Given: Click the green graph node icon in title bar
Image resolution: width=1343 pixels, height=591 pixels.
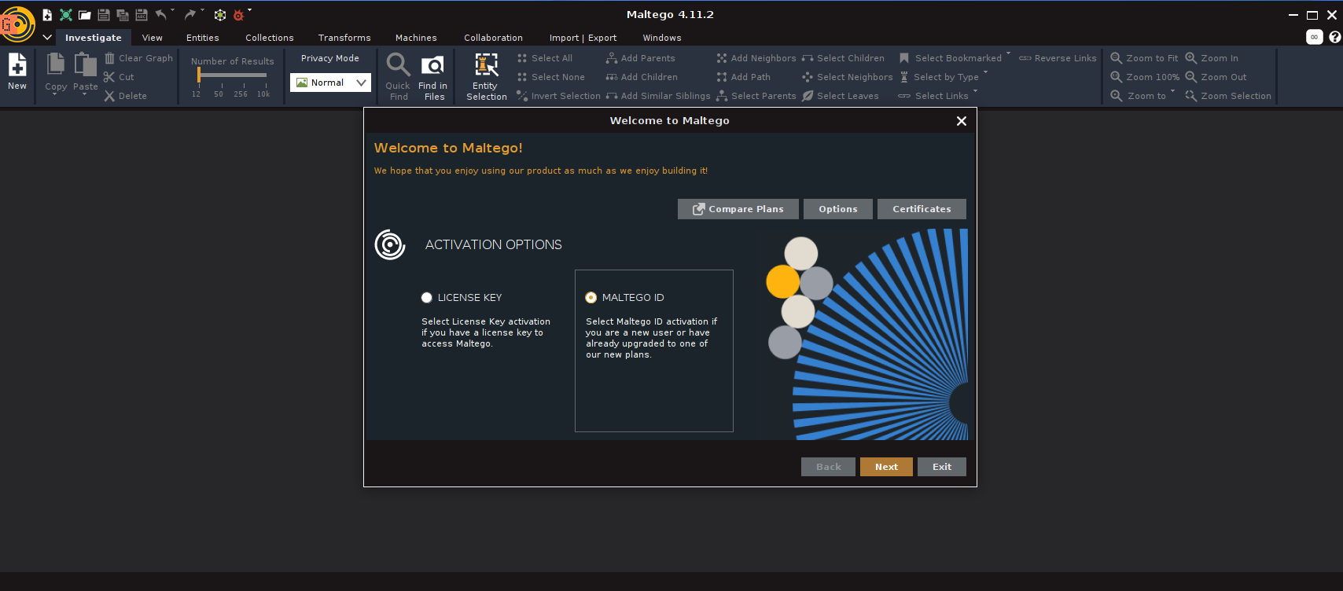Looking at the screenshot, I should click(66, 15).
